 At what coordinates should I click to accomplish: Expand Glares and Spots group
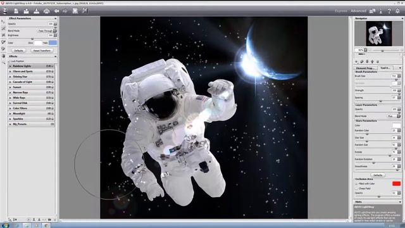(10, 72)
